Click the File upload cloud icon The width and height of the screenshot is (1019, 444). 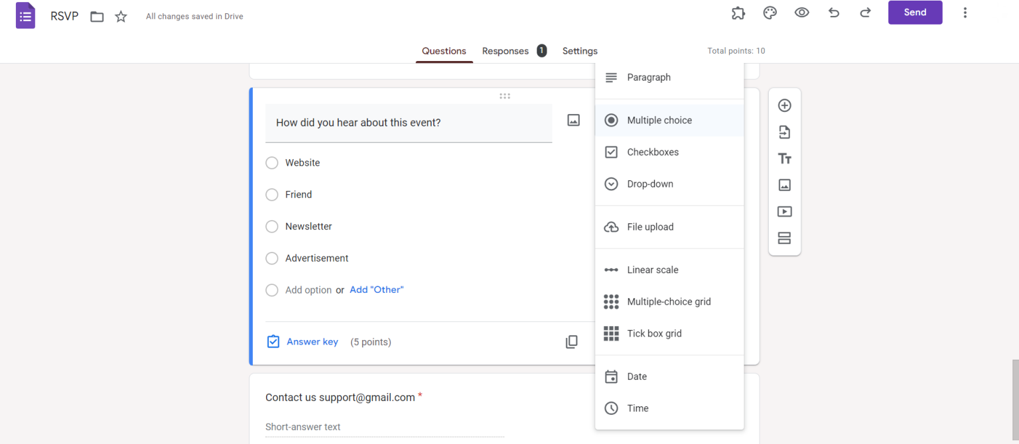(611, 227)
